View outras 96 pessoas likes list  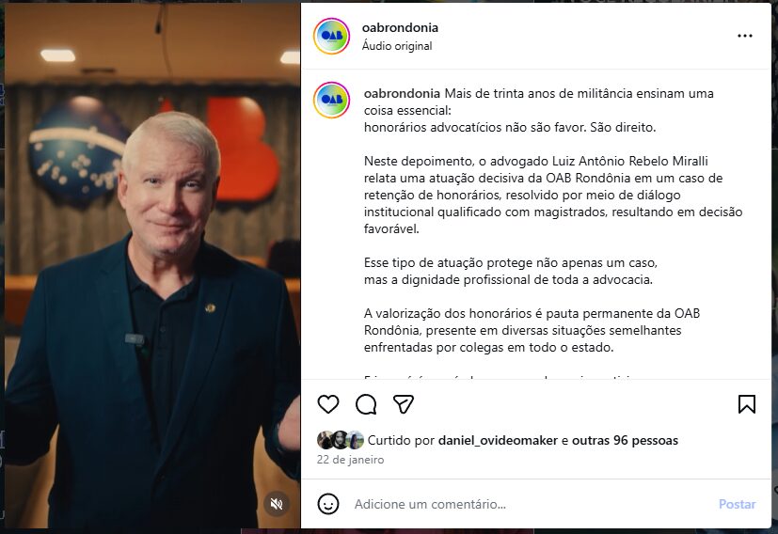(625, 440)
